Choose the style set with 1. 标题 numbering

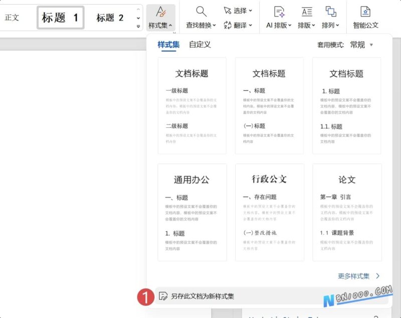coord(346,106)
